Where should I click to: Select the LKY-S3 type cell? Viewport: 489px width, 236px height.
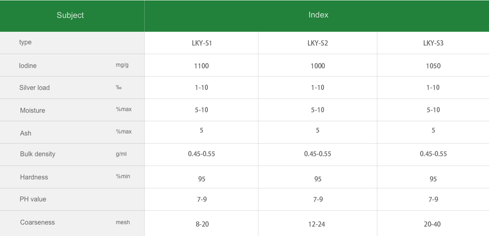click(433, 43)
